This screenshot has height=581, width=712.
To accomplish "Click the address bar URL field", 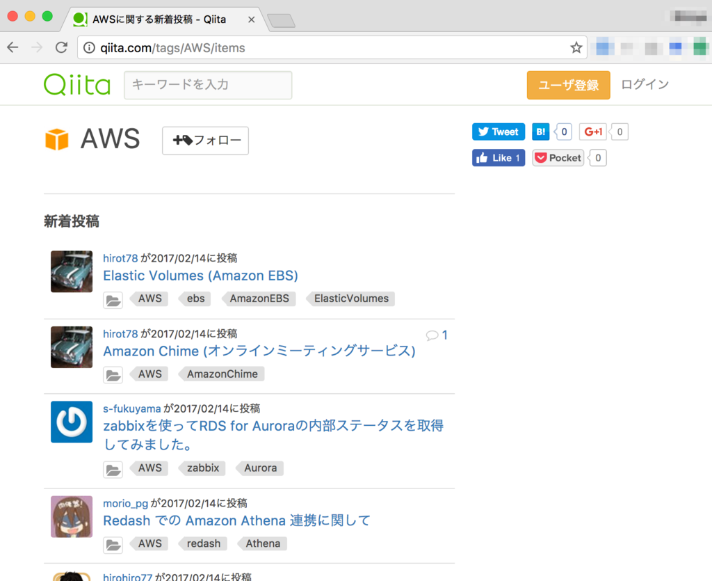I will click(x=332, y=48).
